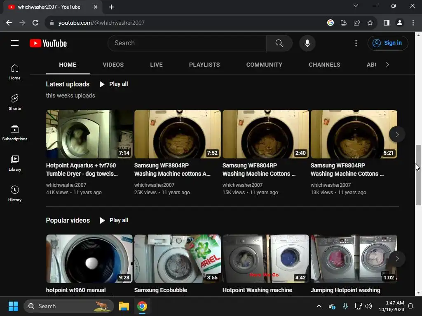Open the taskbar clock showing 1:47 AM

(392, 306)
